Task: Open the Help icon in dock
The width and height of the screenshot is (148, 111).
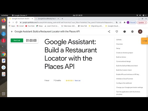Action: pyautogui.click(x=4, y=34)
